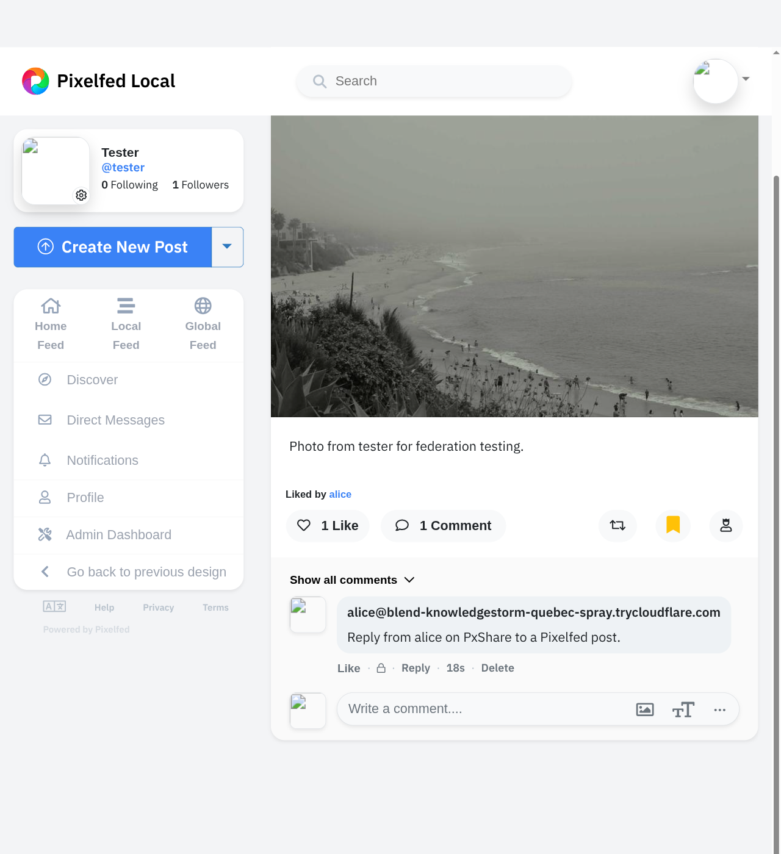Collapse Show all comments chevron
Screen dimensions: 781x854
(x=409, y=579)
